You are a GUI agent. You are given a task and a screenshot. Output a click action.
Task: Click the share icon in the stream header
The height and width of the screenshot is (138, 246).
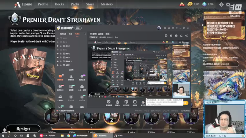click(x=186, y=36)
